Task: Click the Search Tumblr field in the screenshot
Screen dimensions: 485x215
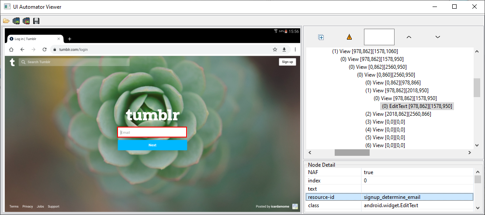Action: point(74,62)
